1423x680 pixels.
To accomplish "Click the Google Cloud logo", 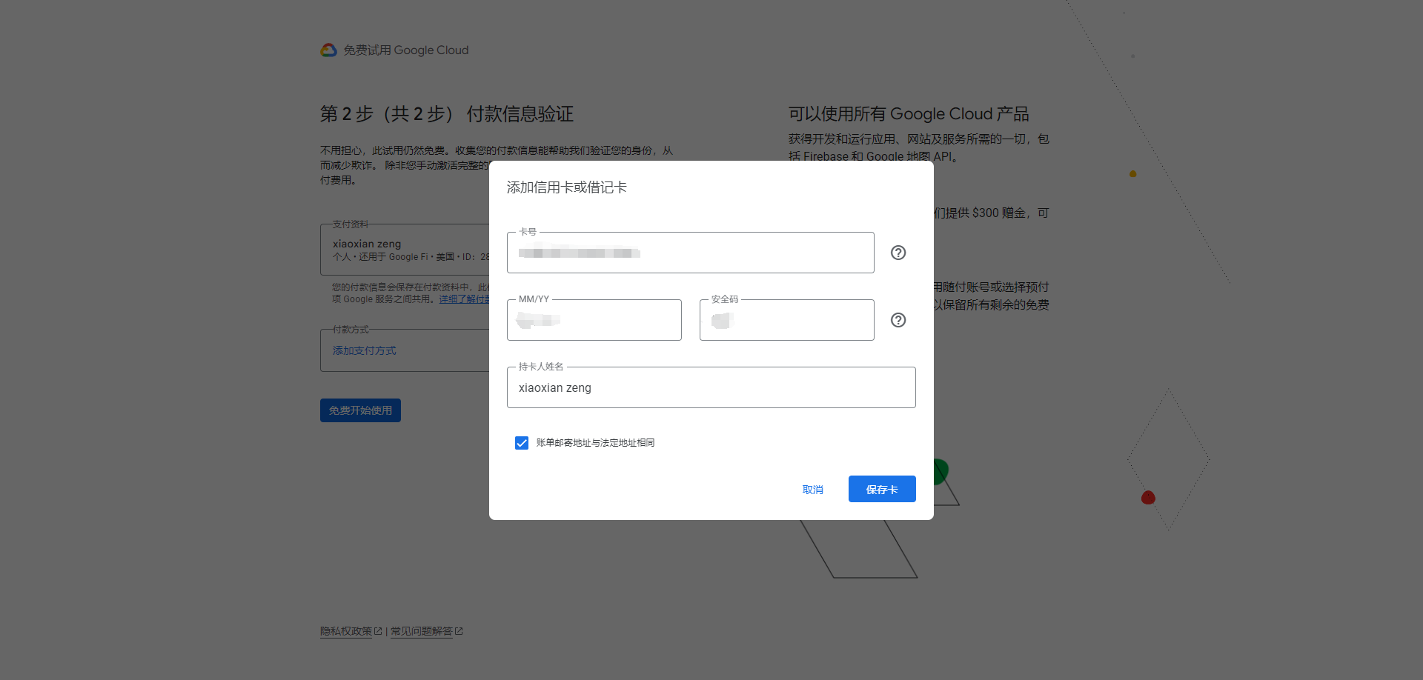I will point(328,50).
